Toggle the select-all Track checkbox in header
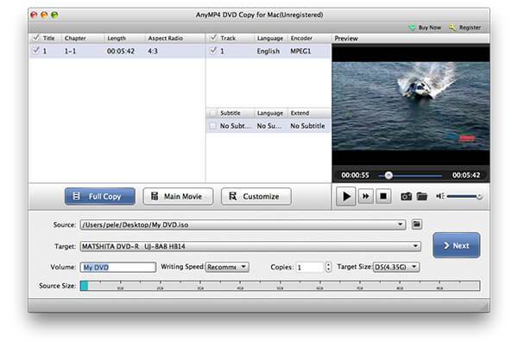The height and width of the screenshot is (342, 518). (213, 38)
